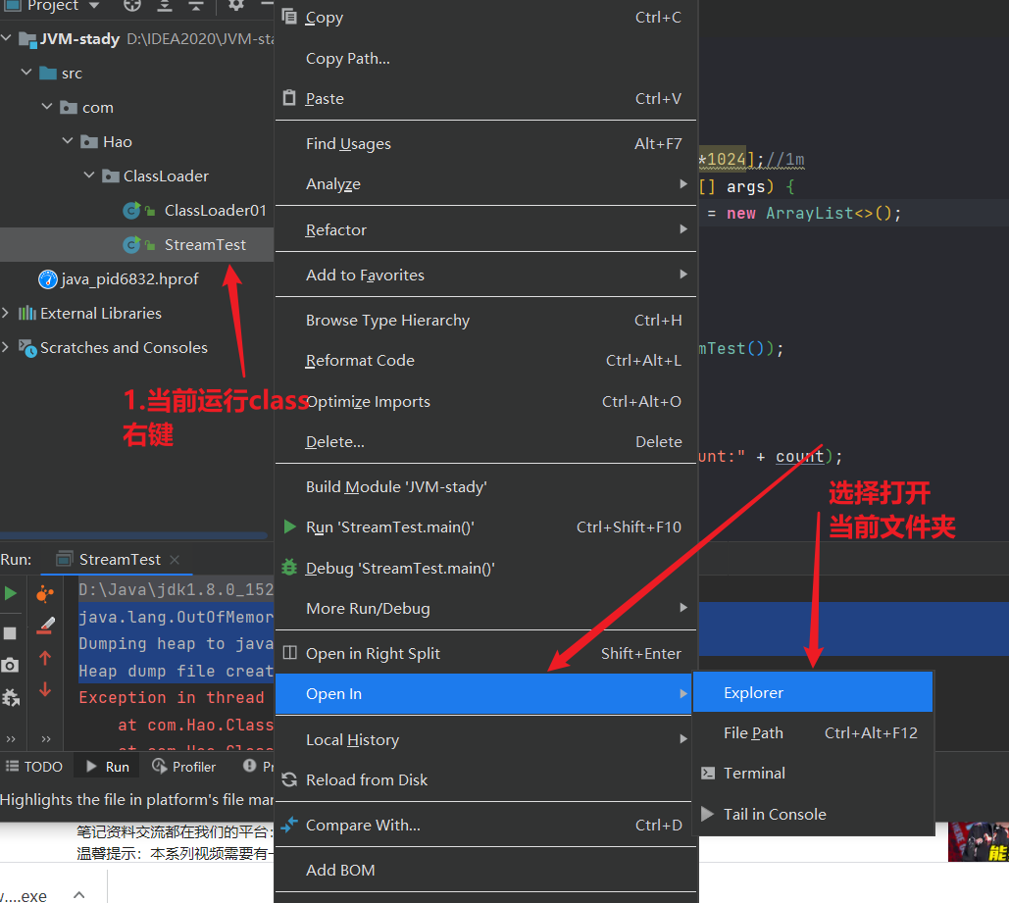The width and height of the screenshot is (1009, 903).
Task: Open More Run/Debug submenu
Action: click(x=485, y=608)
